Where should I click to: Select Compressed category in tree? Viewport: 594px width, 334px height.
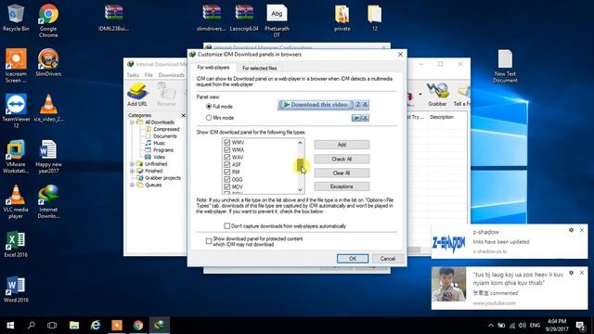tap(166, 129)
